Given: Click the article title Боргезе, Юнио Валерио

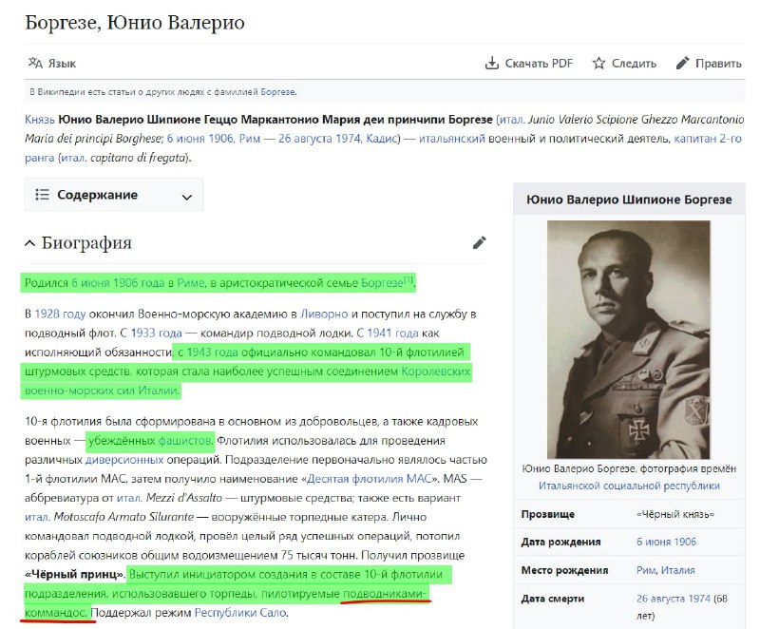Looking at the screenshot, I should pyautogui.click(x=135, y=23).
